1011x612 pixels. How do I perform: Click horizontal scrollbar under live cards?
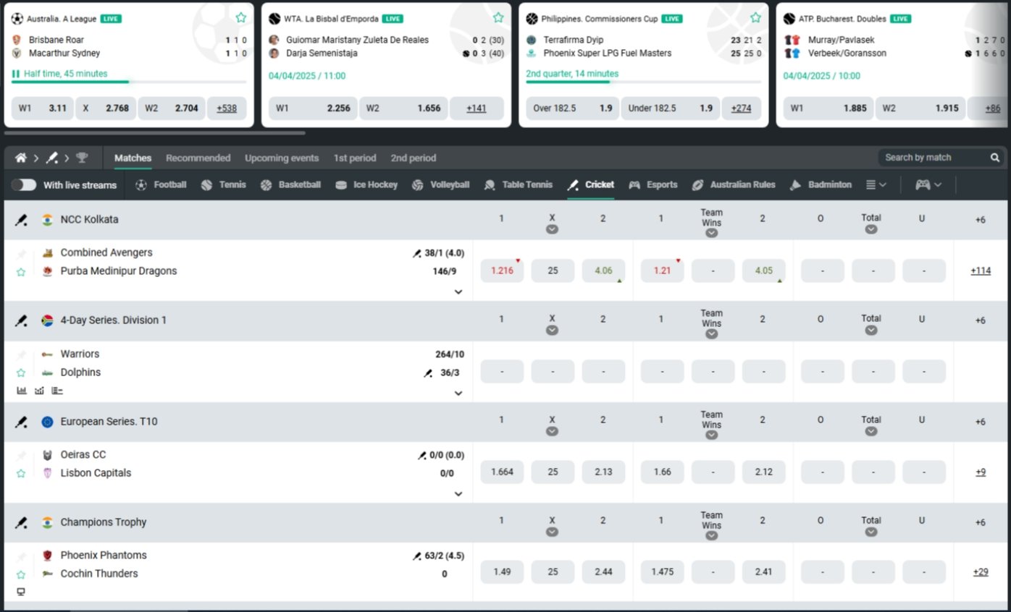click(x=155, y=133)
